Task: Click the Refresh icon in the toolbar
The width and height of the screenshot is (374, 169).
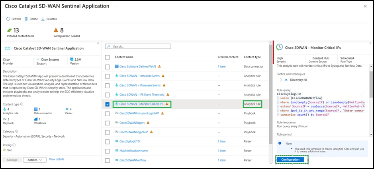Action: pyautogui.click(x=8, y=19)
